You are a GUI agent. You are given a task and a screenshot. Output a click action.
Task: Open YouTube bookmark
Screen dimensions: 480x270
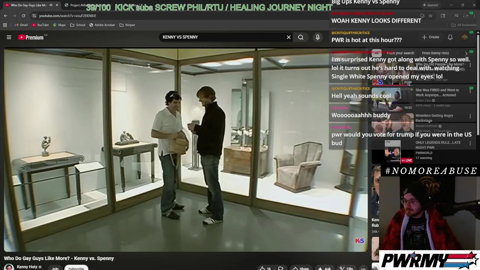click(x=40, y=25)
